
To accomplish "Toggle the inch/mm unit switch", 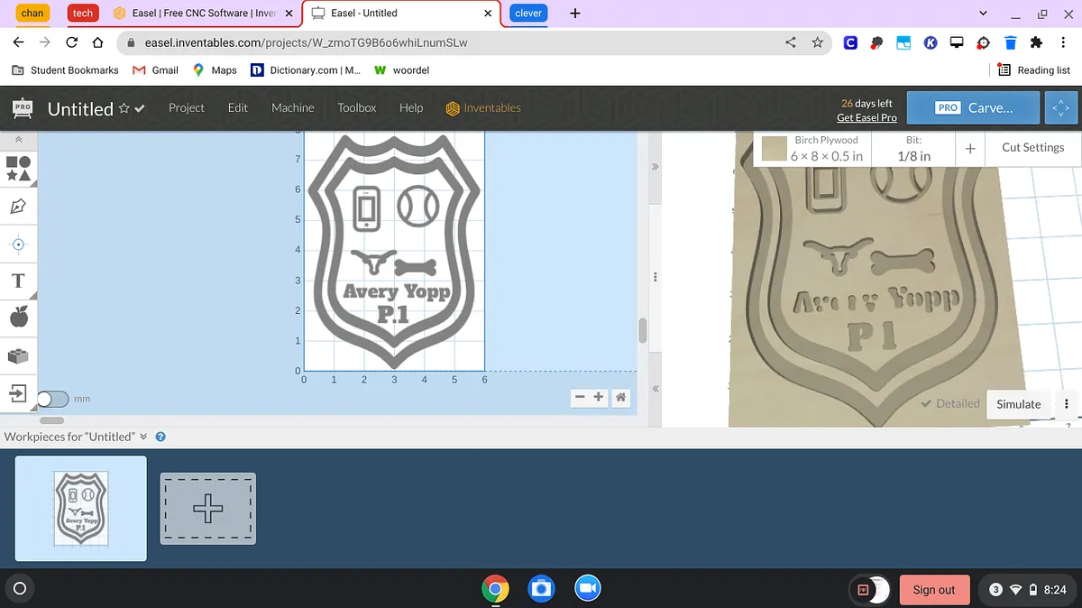I will 52,399.
